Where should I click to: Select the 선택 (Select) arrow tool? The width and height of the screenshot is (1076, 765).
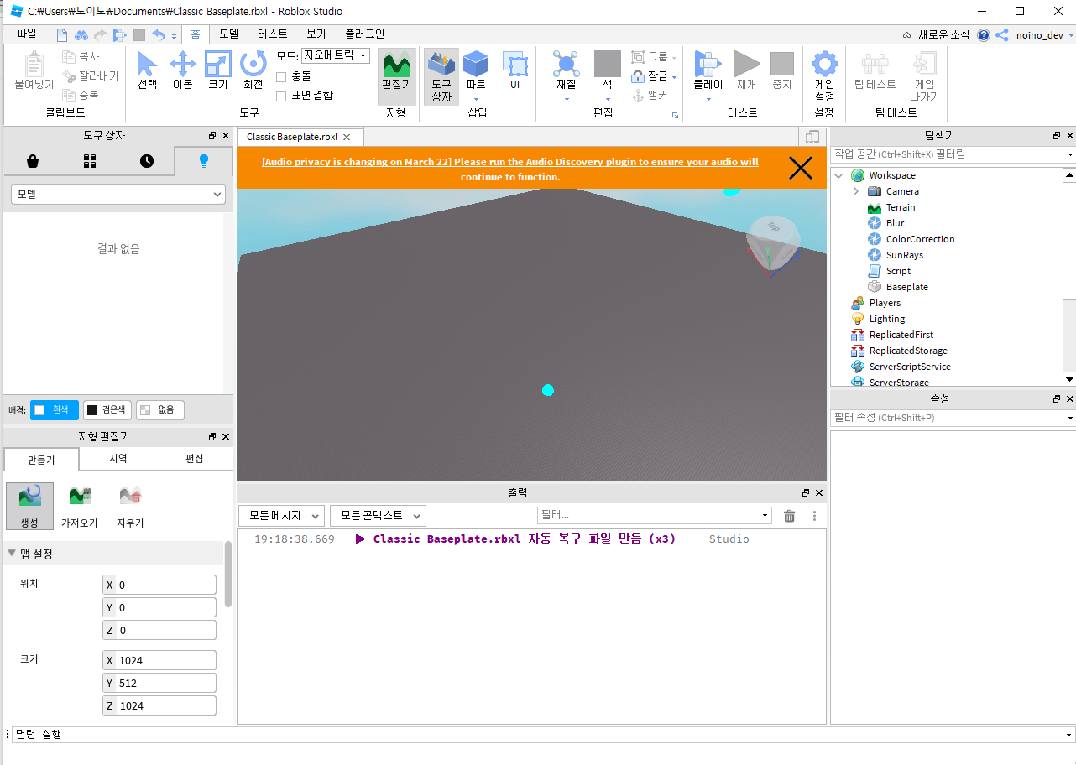click(147, 70)
